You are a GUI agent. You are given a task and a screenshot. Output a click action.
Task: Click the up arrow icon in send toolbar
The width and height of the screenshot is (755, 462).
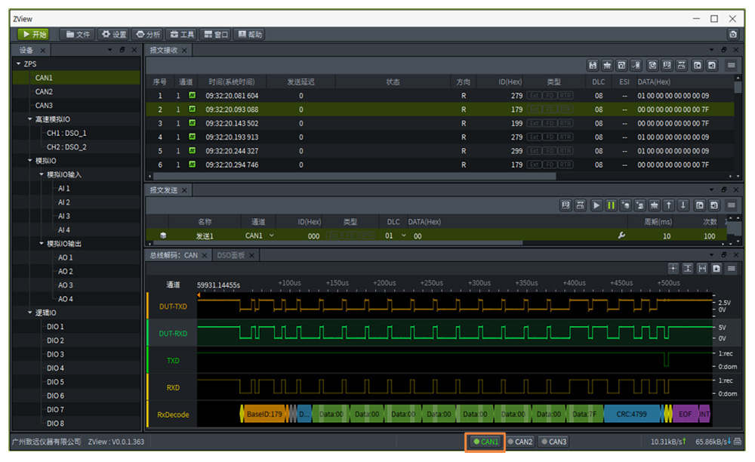(668, 205)
